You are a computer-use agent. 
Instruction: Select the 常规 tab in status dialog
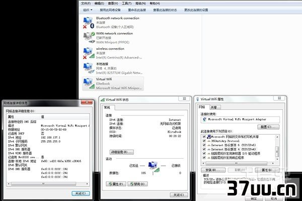(x=107, y=108)
